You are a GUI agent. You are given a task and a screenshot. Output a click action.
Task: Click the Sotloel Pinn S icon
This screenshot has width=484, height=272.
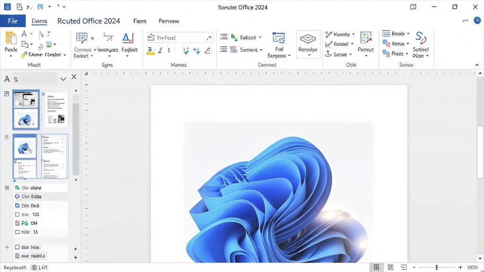click(x=420, y=38)
